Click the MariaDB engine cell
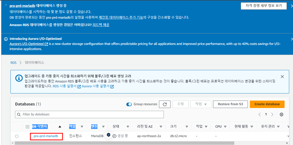293x145 pixels. click(x=97, y=136)
